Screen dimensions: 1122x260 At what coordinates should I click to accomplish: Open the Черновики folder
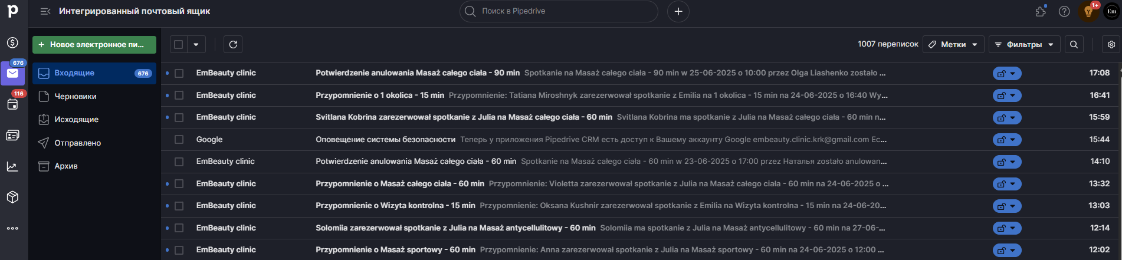coord(76,96)
